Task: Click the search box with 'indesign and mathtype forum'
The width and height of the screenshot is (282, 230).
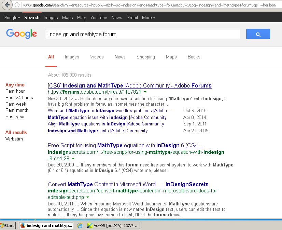Action: coord(143,34)
